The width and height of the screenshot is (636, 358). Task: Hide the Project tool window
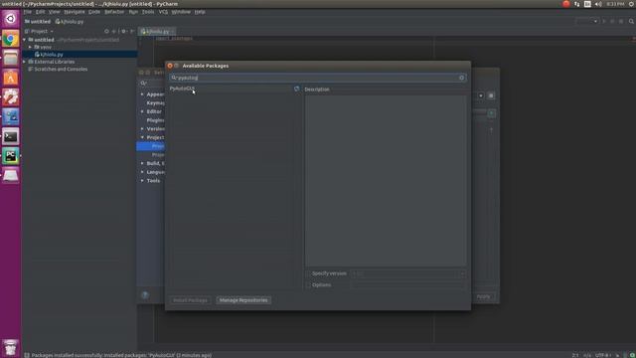(132, 31)
